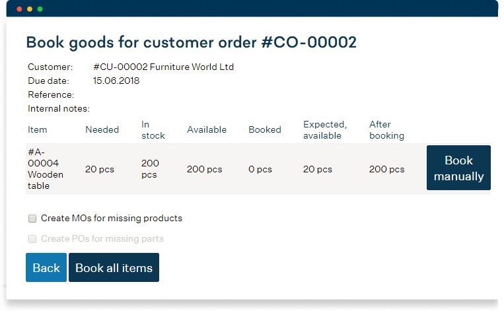Image resolution: width=504 pixels, height=311 pixels.
Task: Click the greyed-out Create POs checkbox
Action: coord(32,239)
